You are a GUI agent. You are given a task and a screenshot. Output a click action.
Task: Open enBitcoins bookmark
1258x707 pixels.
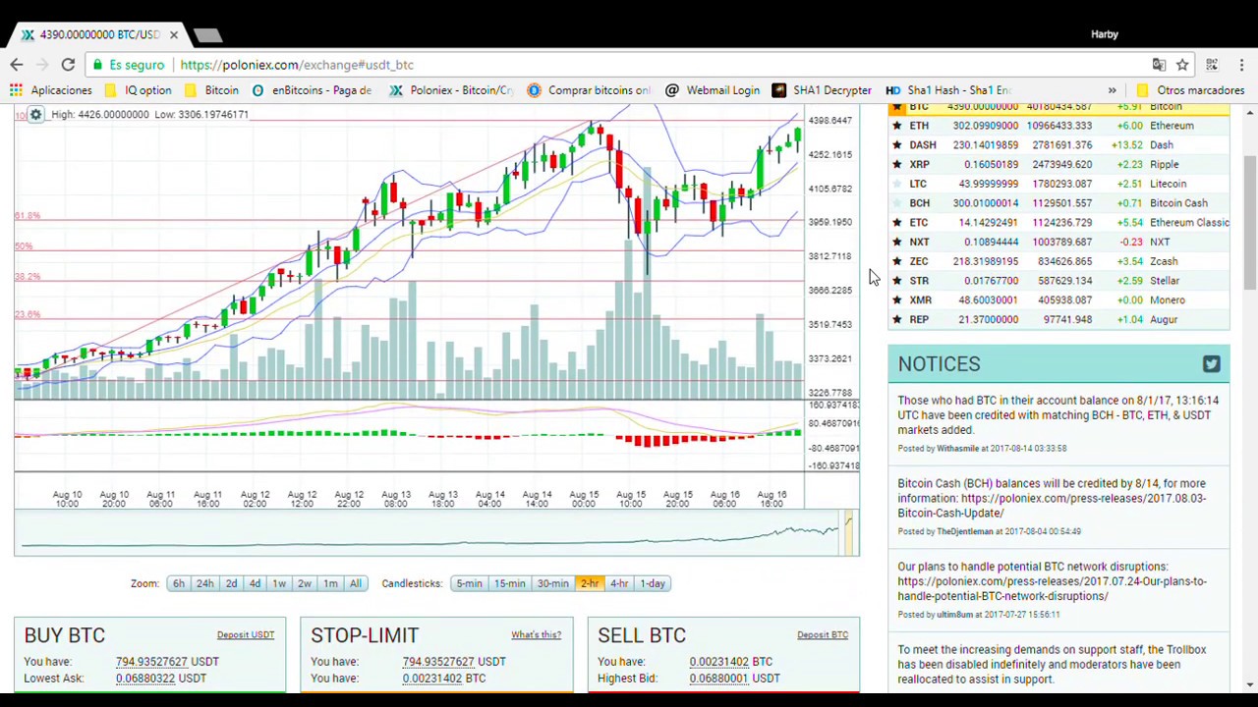[312, 90]
